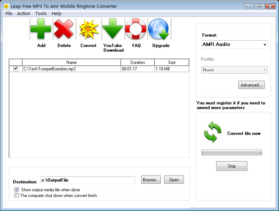Uncheck the TrumpetBoredom.mp3 row checkbox
The width and height of the screenshot is (279, 211).
(16, 69)
